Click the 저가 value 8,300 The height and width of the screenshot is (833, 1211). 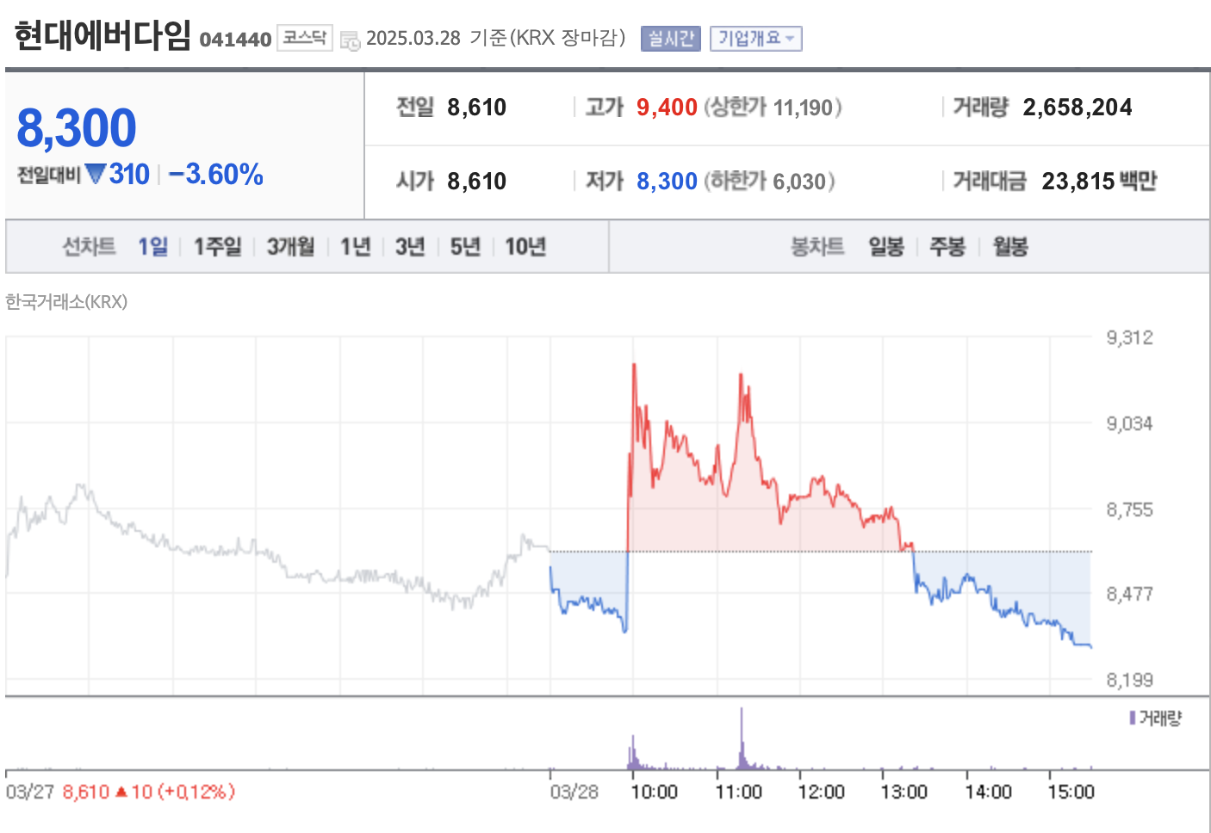(667, 182)
